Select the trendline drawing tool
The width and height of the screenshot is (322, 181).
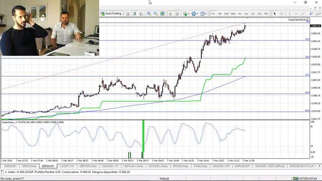coord(303,14)
